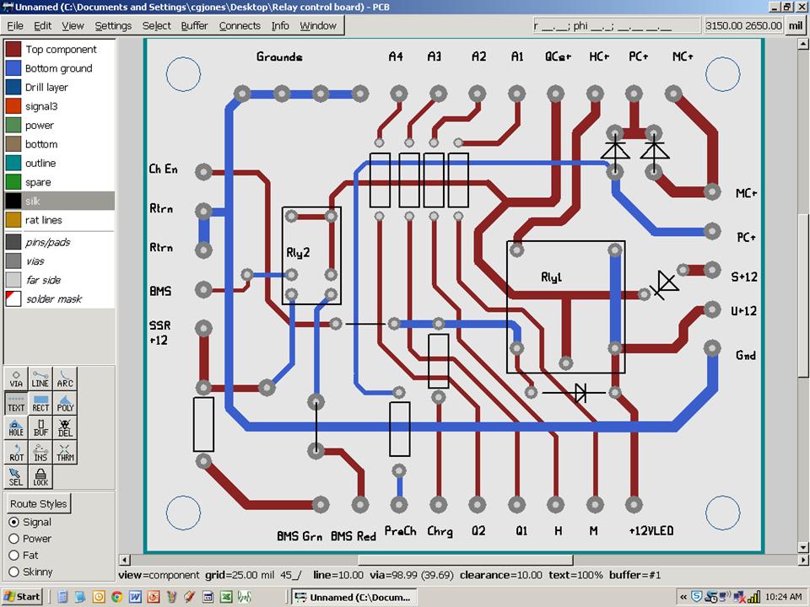Click the scroll left arrow on horizontal scrollbar
810x607 pixels.
(124, 560)
